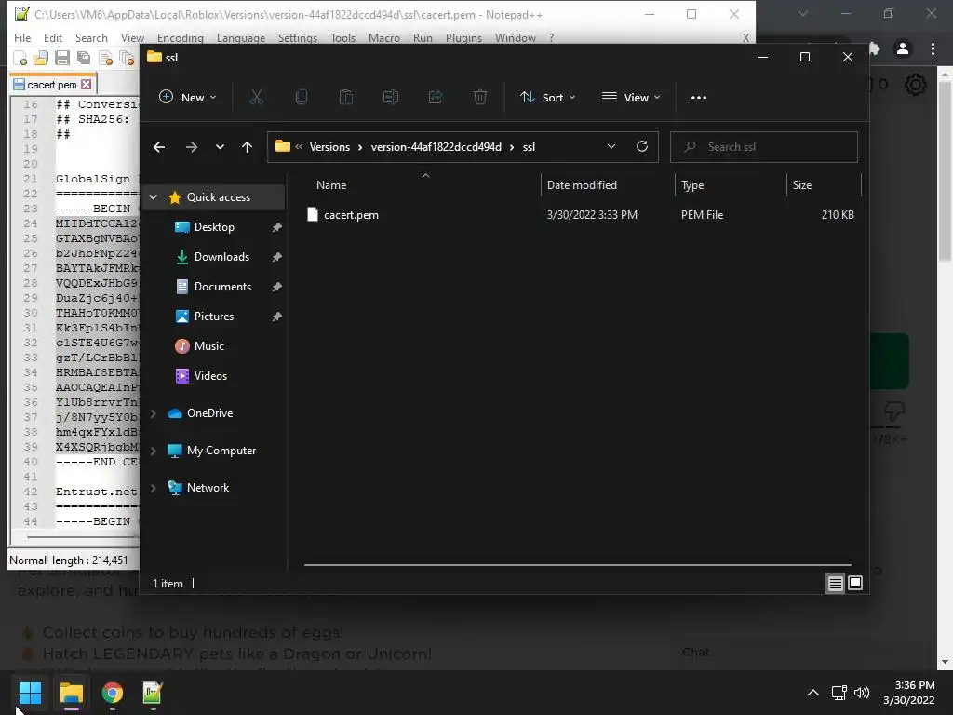Click the Notepad++ Save icon

pos(62,59)
